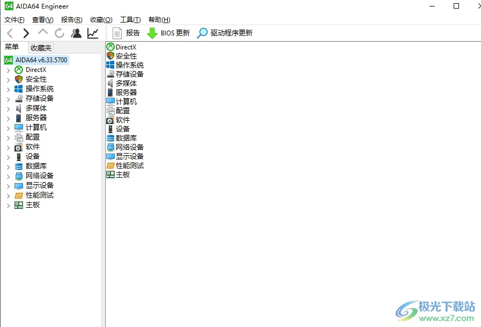Click the 软件 icon in right pane
Viewport: 481px width, 327px height.
(x=110, y=120)
